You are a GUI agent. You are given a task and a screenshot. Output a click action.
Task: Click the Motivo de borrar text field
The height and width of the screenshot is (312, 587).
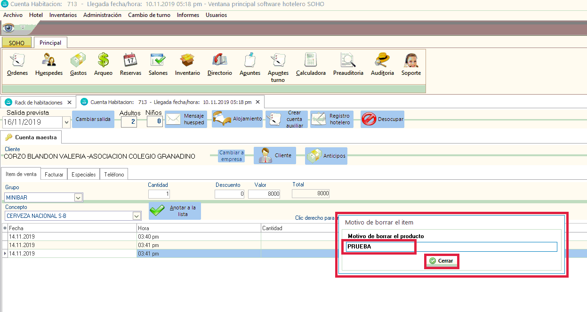(x=451, y=247)
